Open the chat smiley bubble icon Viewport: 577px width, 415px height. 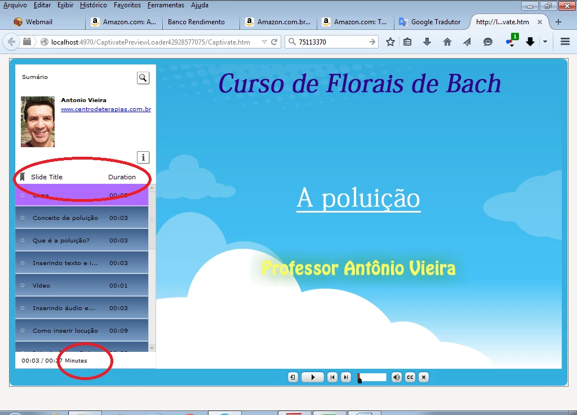pyautogui.click(x=487, y=42)
